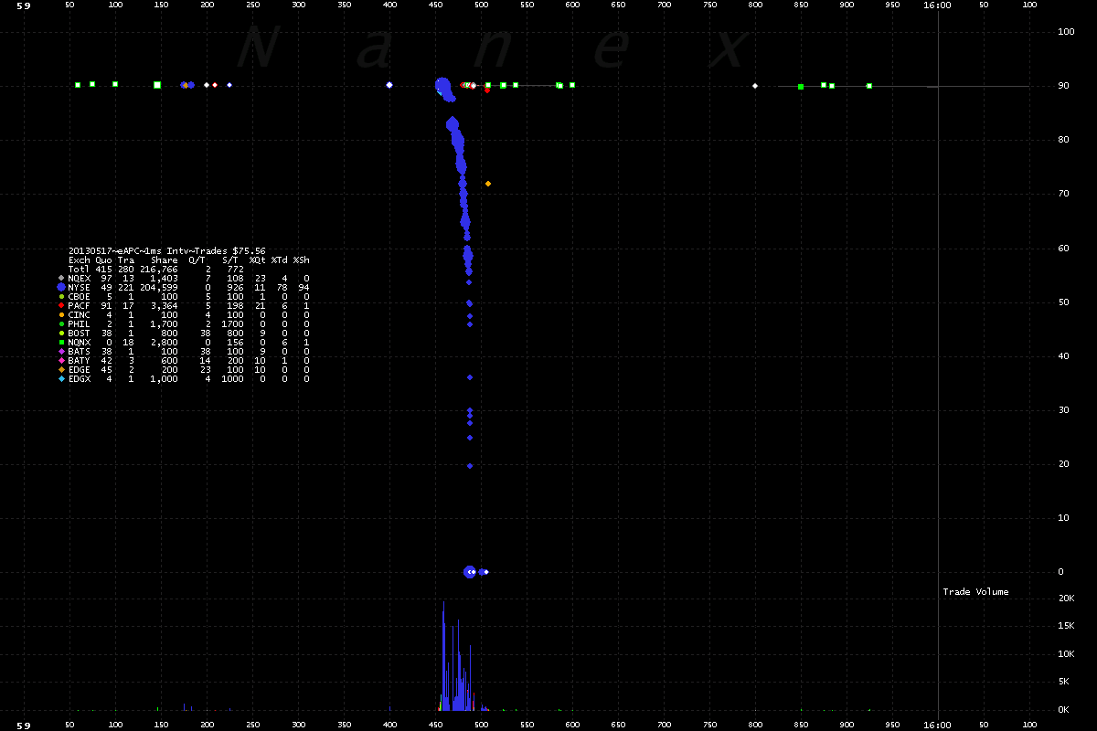
Task: Click the '16:00' label on top time axis
Action: [938, 5]
